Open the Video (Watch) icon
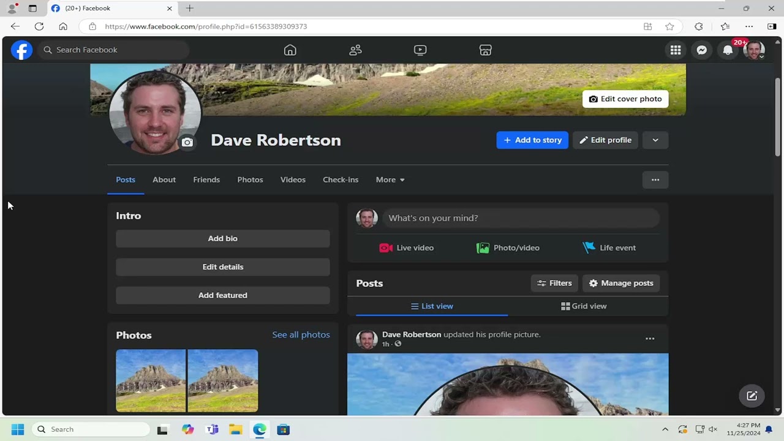The width and height of the screenshot is (784, 441). pos(420,50)
